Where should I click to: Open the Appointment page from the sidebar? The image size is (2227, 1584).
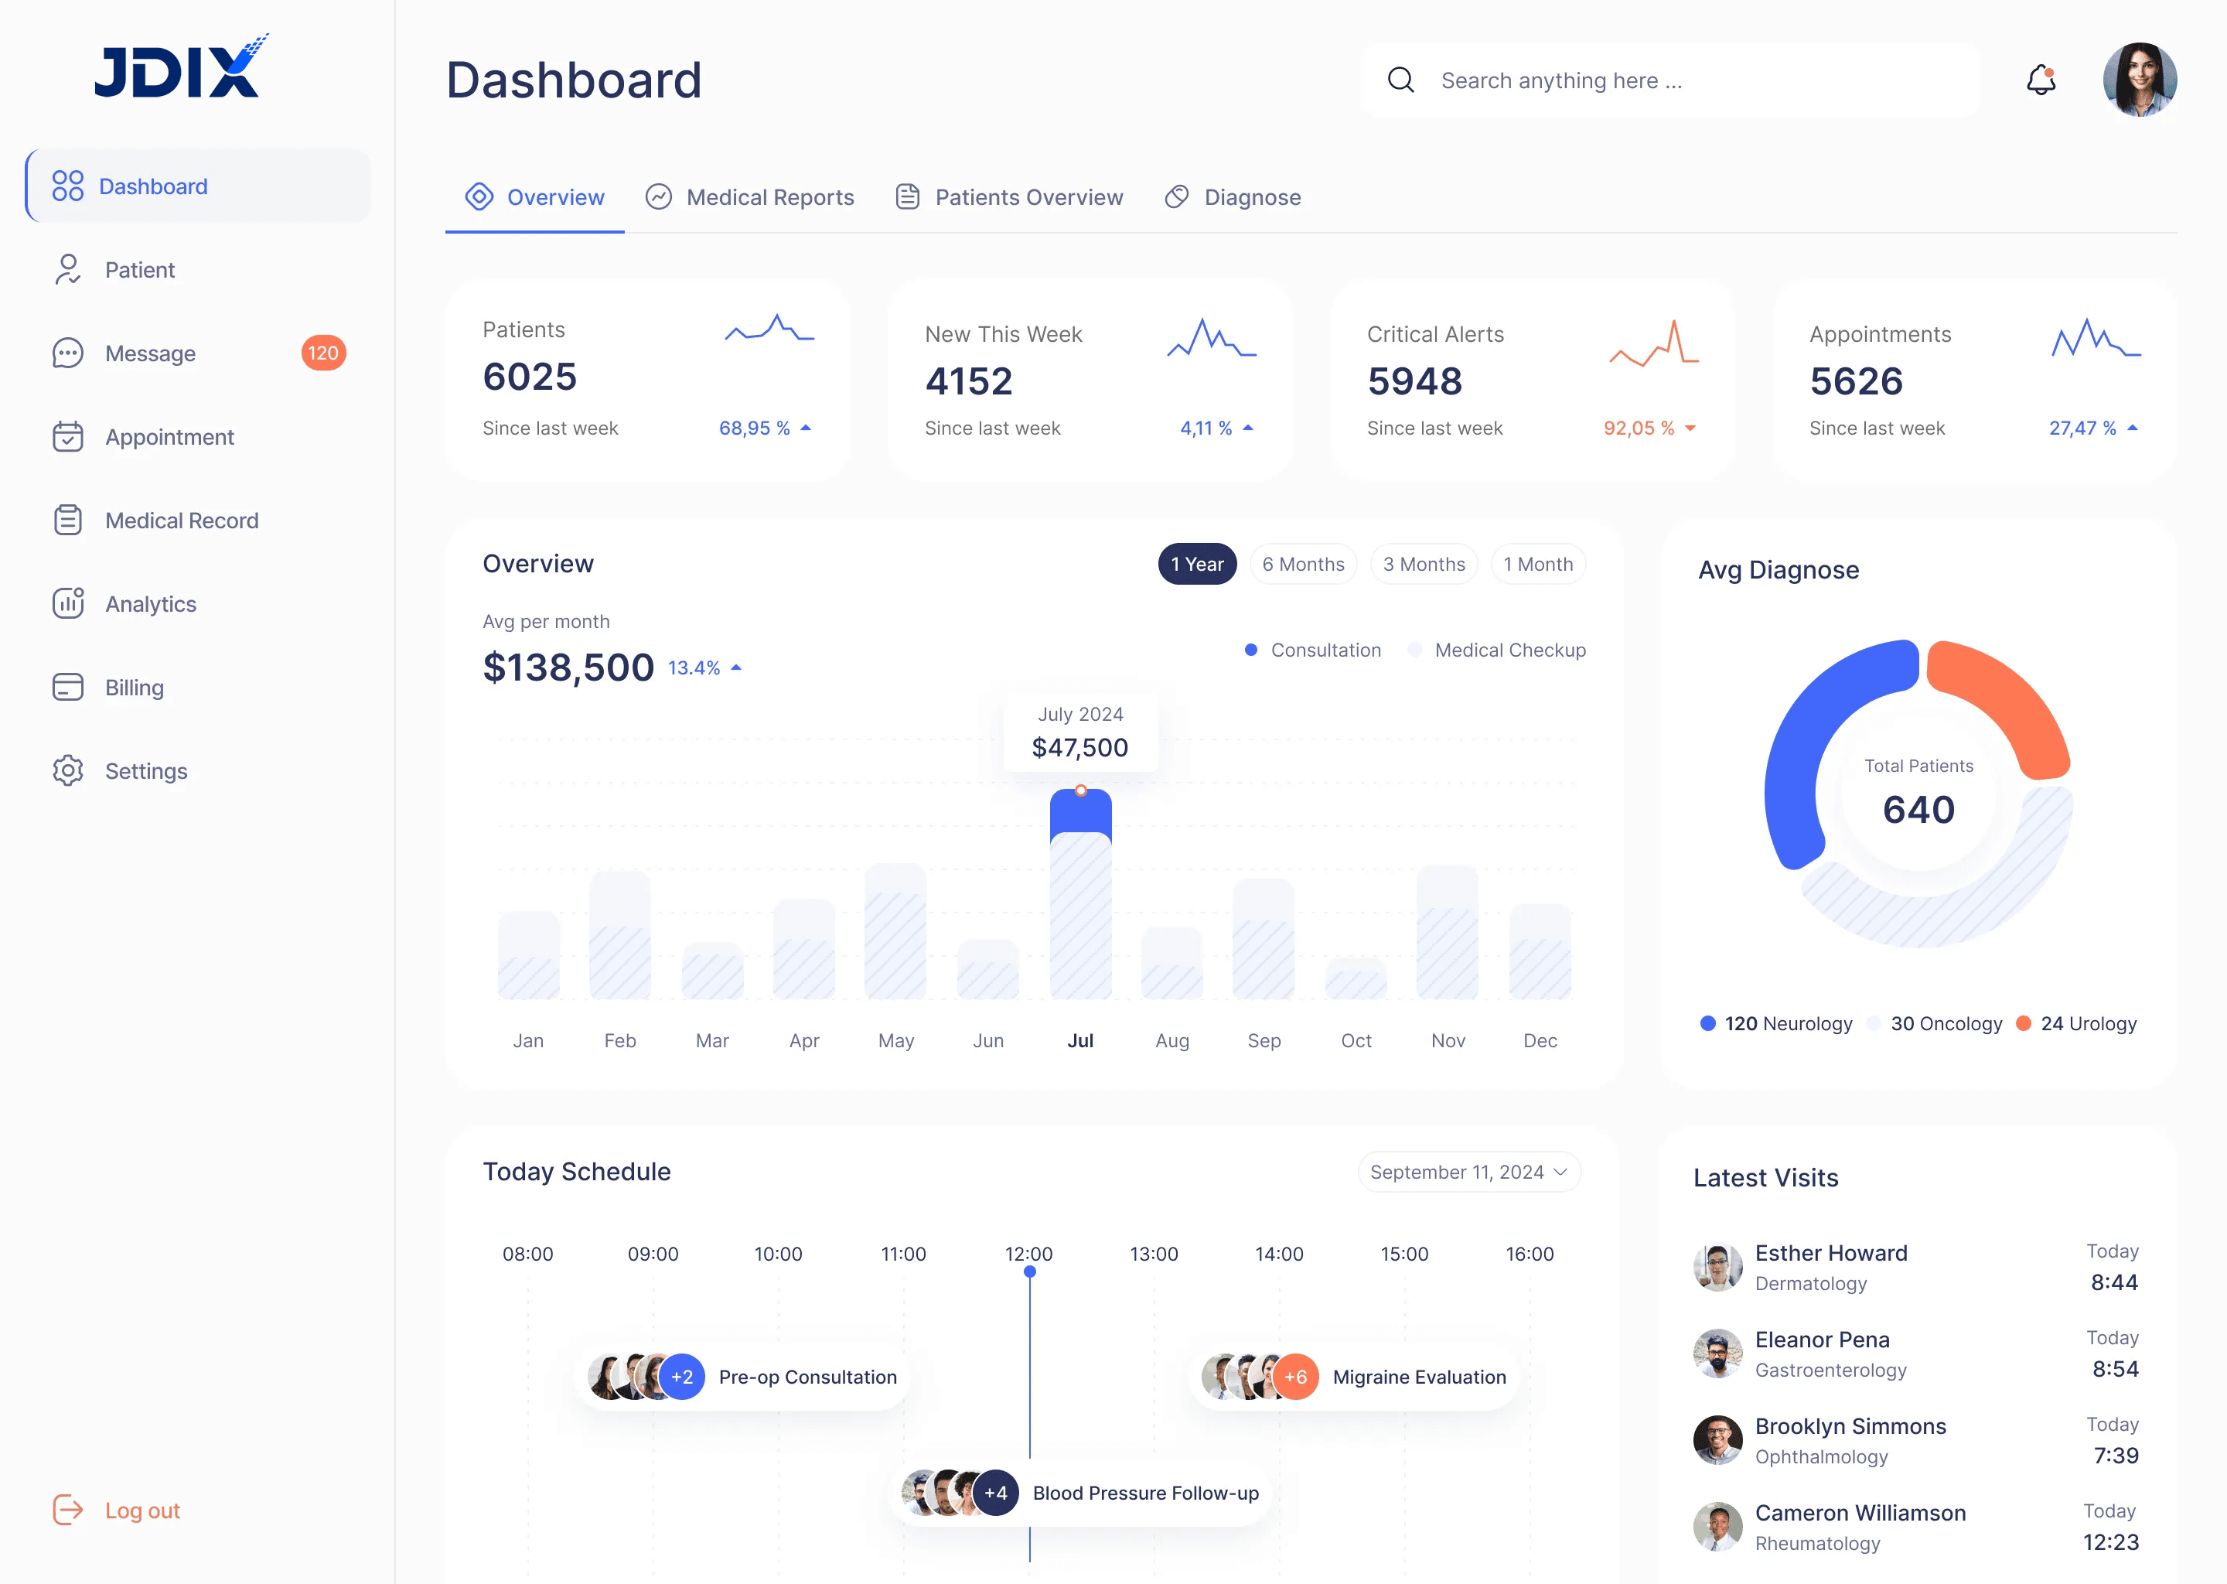[169, 436]
